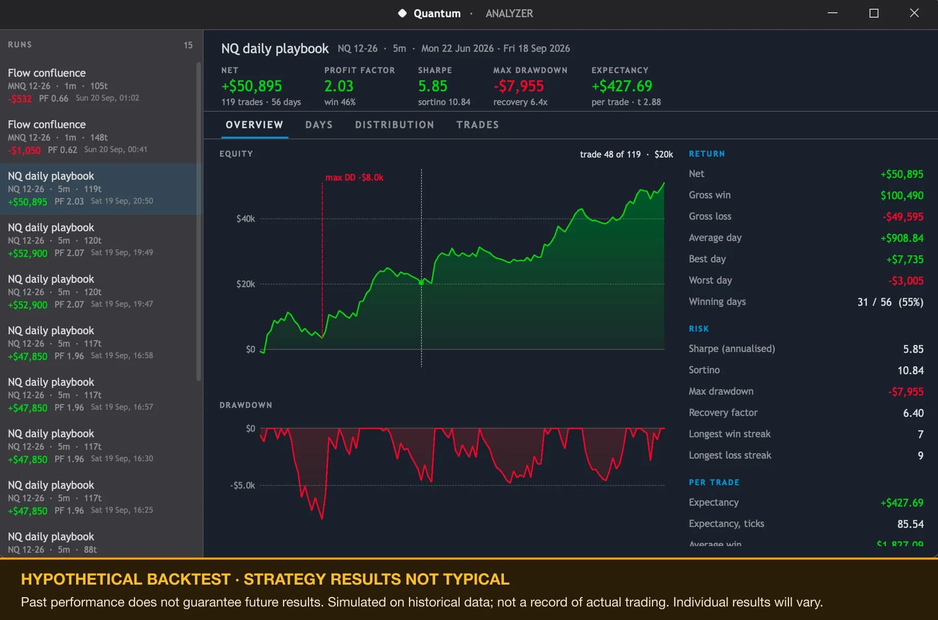Click the Expectancy +$427.69 header value

pos(622,86)
